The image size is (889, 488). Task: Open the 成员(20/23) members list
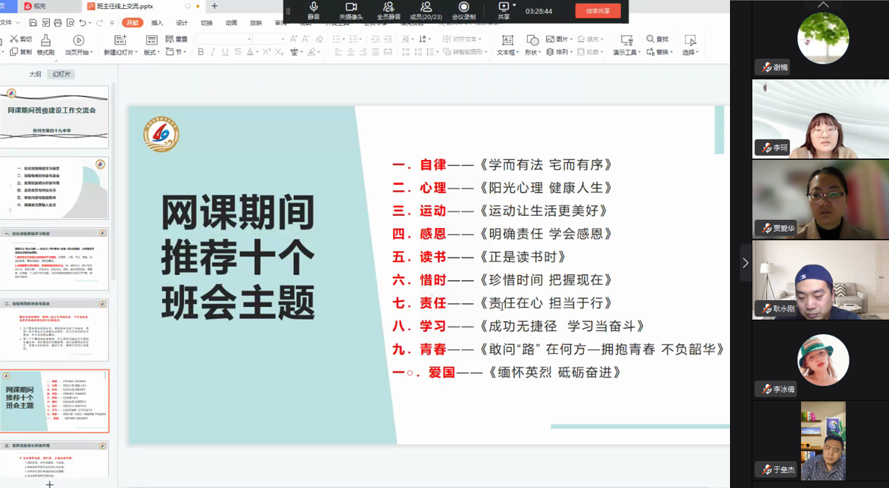tap(426, 10)
